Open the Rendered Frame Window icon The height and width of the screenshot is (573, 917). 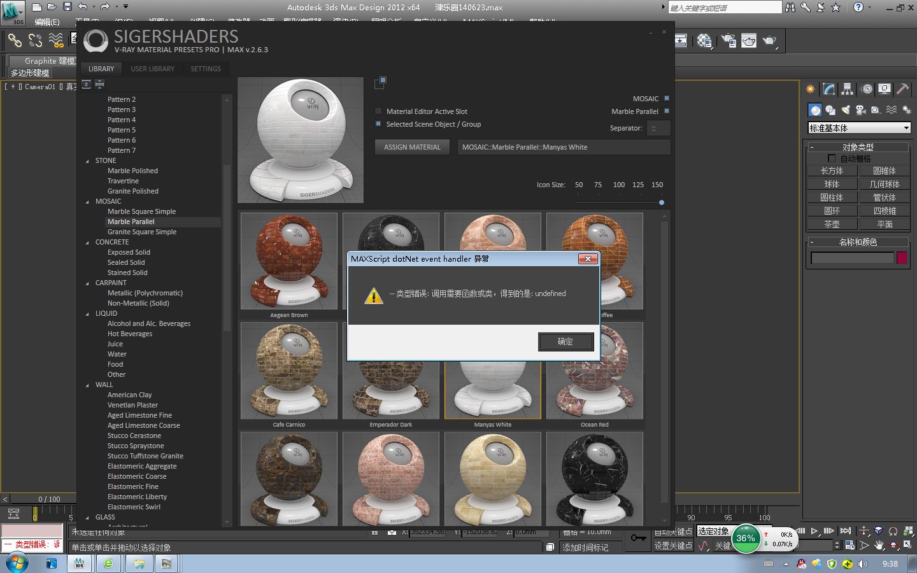click(x=749, y=41)
